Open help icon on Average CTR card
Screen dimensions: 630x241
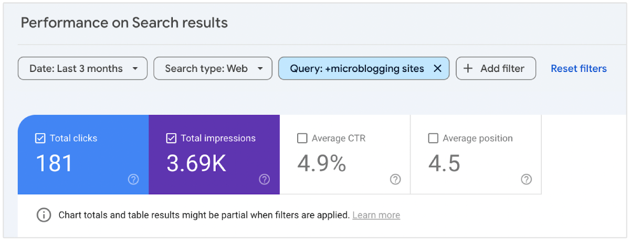click(395, 180)
